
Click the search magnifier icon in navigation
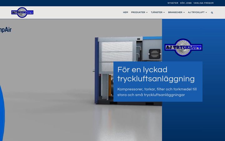[212, 13]
